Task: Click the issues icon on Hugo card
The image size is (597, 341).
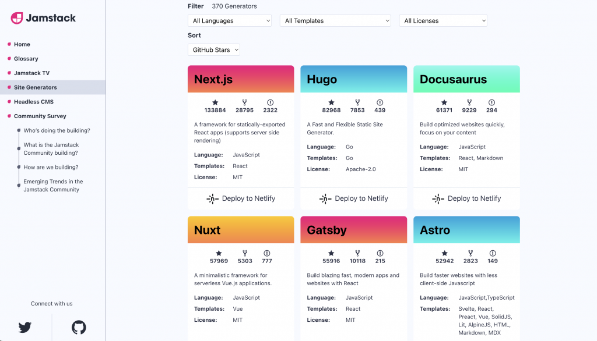Action: click(x=380, y=102)
